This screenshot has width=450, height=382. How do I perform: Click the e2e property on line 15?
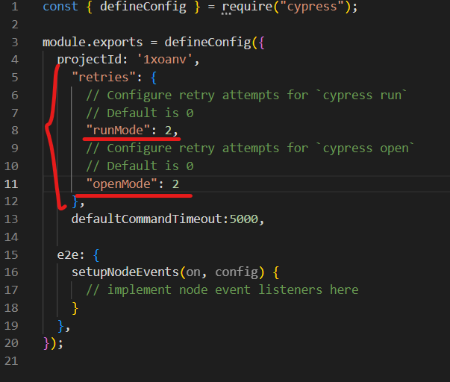click(67, 255)
